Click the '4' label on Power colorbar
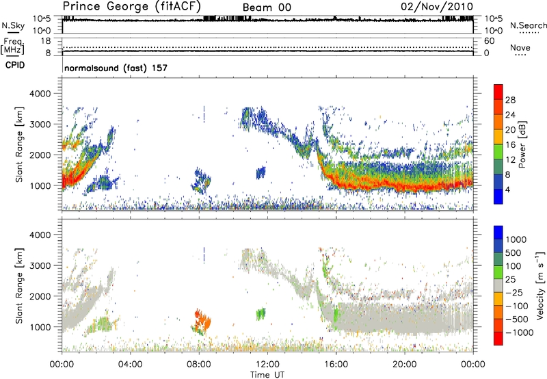The image size is (547, 379). pos(508,189)
